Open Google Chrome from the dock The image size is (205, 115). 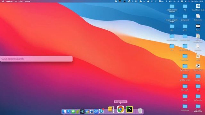(x=120, y=109)
